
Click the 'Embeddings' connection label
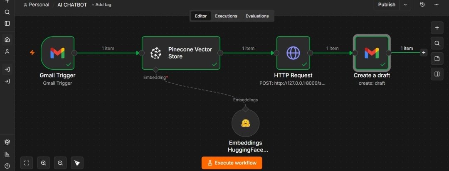coord(245,100)
